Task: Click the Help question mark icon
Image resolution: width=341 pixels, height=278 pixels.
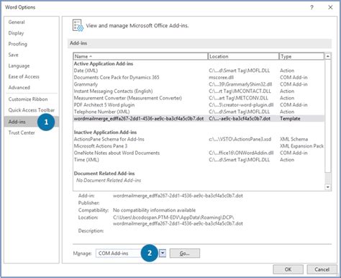Action: tap(312, 7)
